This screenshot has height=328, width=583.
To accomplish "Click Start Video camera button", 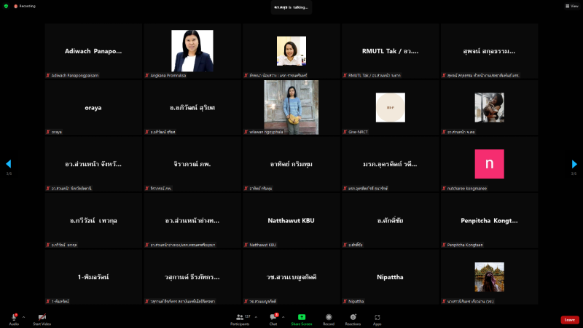I will coord(42,317).
